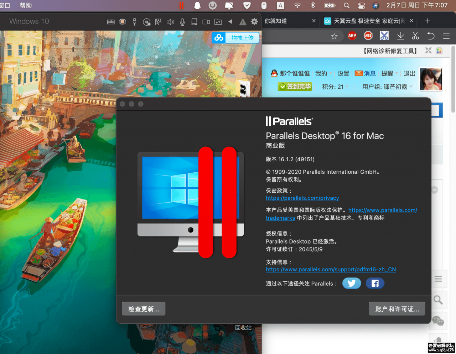Open a new browser tab with plus
The height and width of the screenshot is (354, 456).
click(x=428, y=21)
